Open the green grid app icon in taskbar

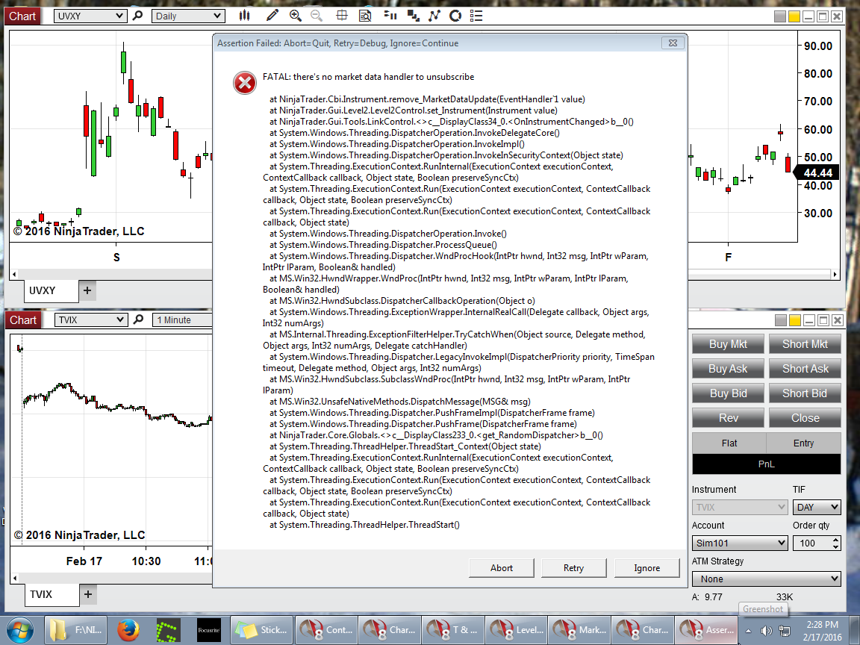click(168, 630)
